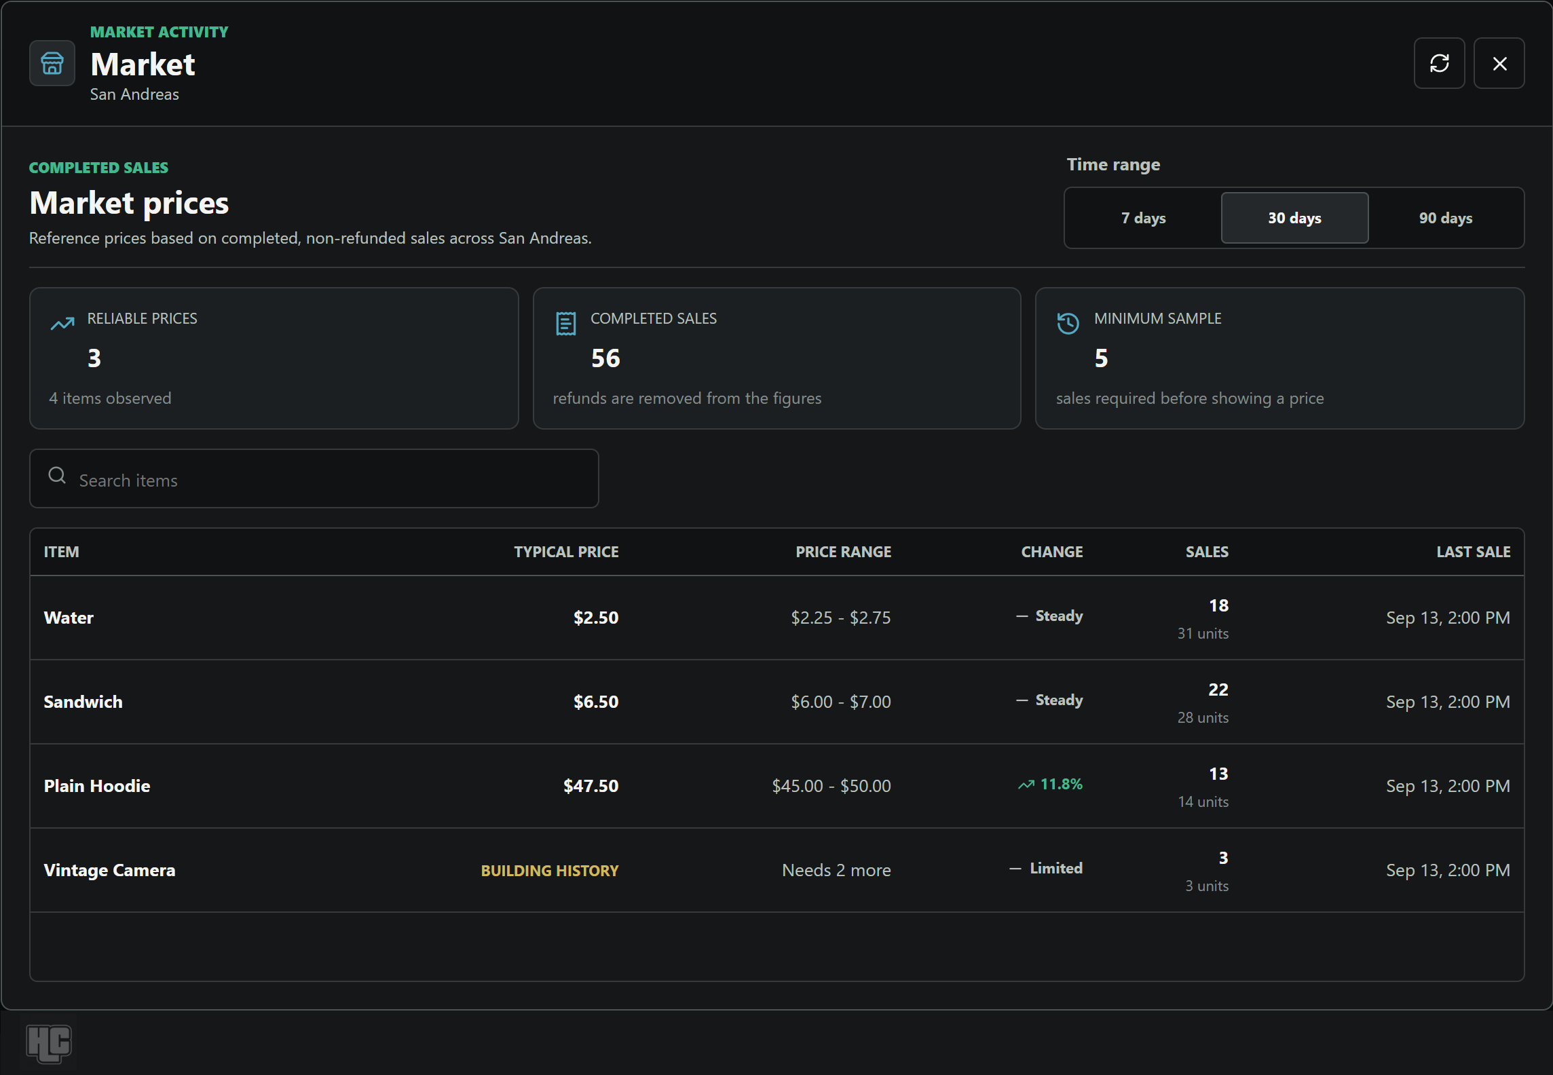The width and height of the screenshot is (1553, 1075).
Task: Click the Time range label
Action: pos(1113,165)
